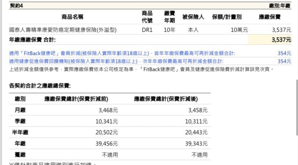Click product code DR1
This screenshot has width=298, height=165.
147,30
